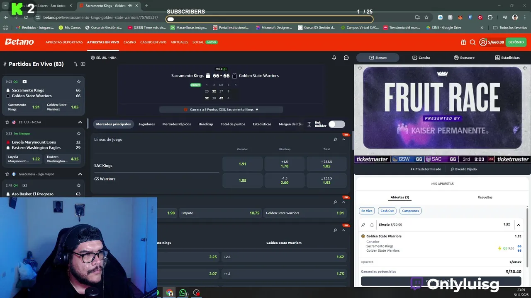Open the Casino menu item
531x298 pixels.
point(129,42)
